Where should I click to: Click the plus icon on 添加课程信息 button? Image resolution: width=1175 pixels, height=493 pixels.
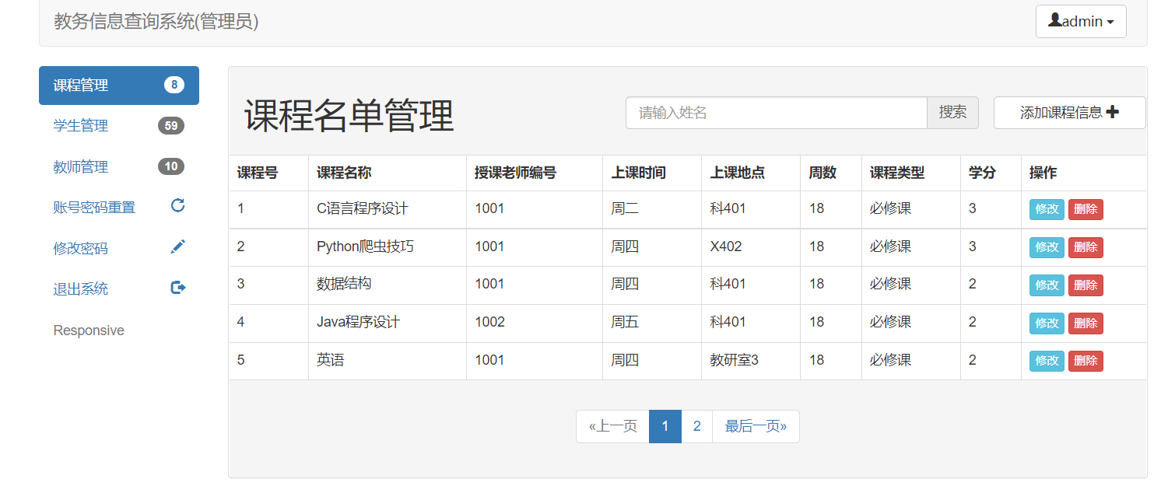tap(1115, 112)
